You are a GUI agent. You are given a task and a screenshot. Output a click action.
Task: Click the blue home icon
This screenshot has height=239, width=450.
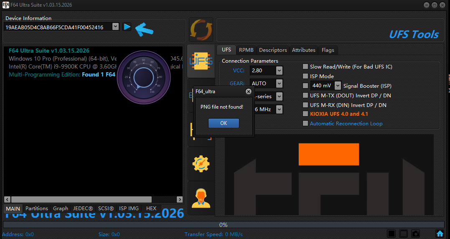[440, 234]
